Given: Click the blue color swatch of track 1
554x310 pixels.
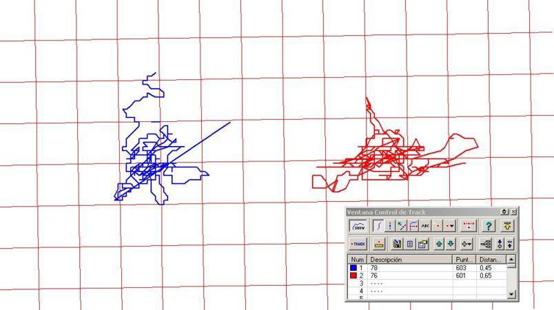Looking at the screenshot, I should 353,268.
